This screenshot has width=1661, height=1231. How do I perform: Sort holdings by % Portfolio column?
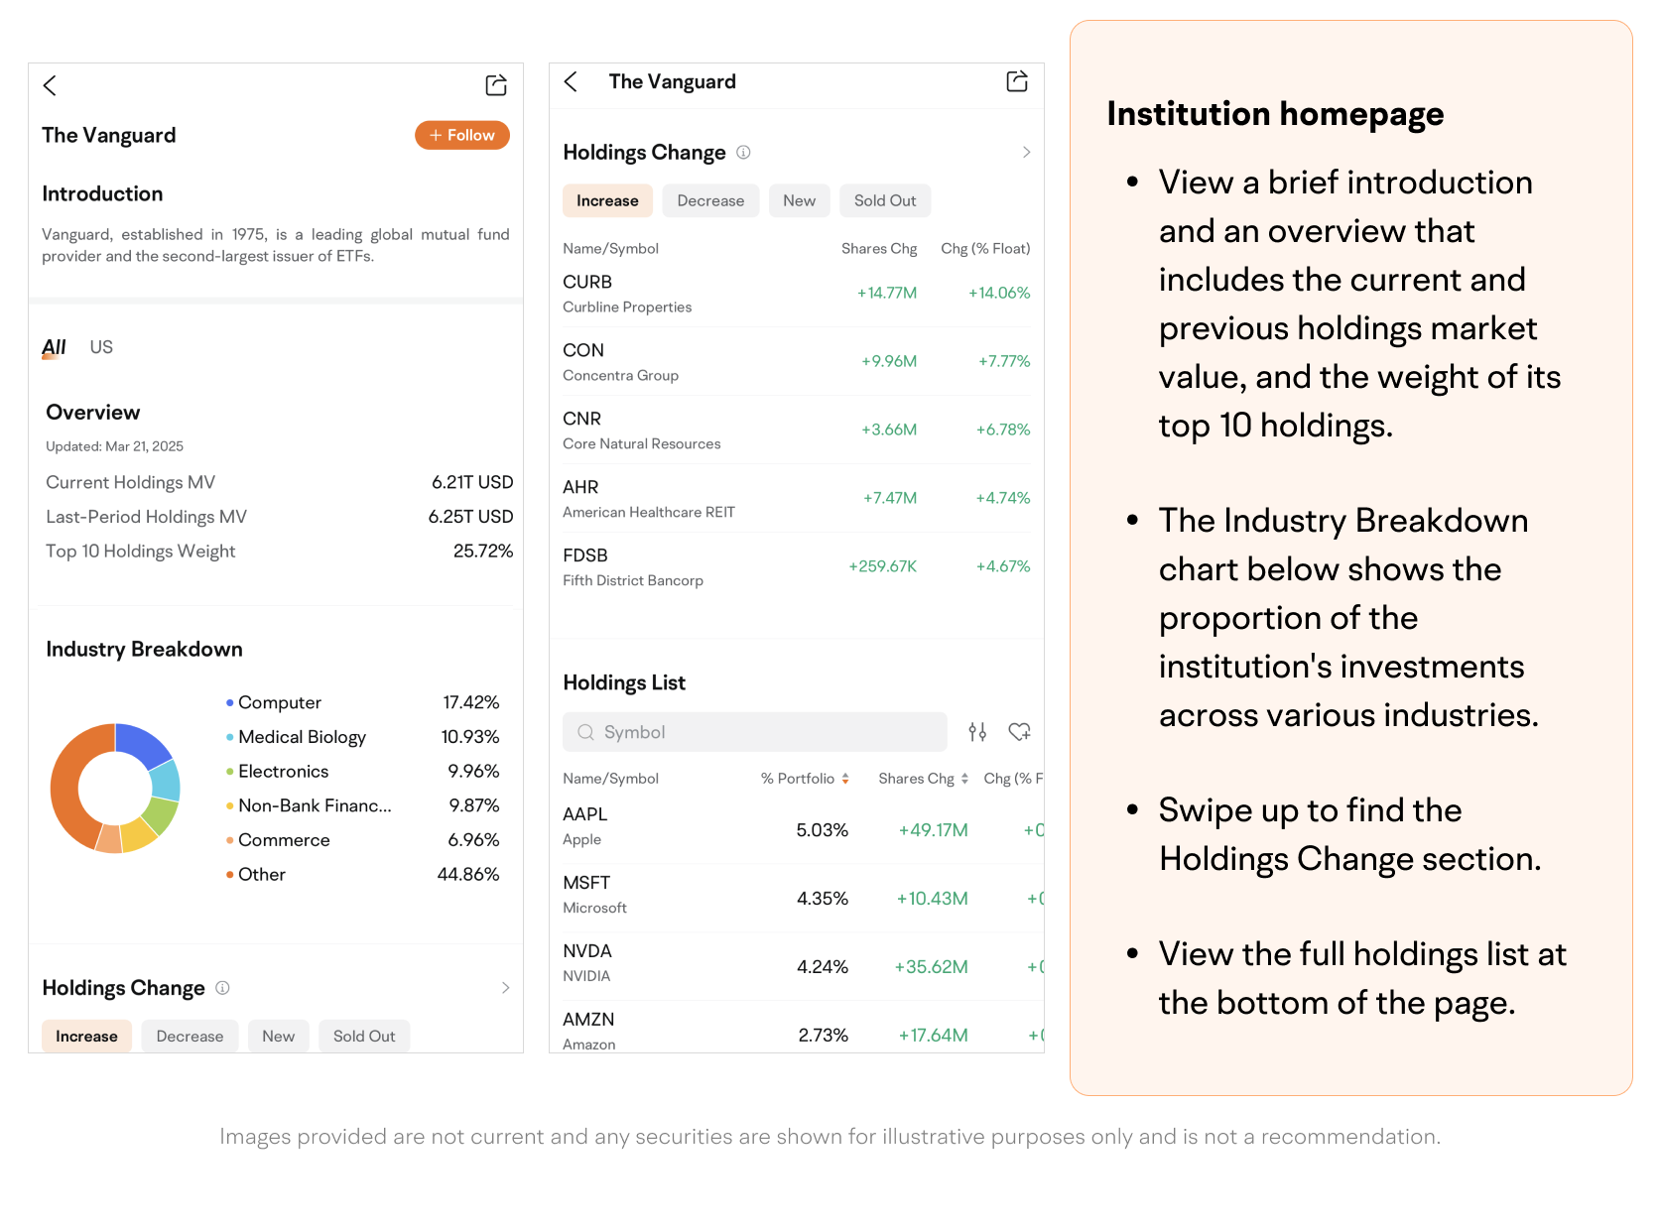coord(805,779)
